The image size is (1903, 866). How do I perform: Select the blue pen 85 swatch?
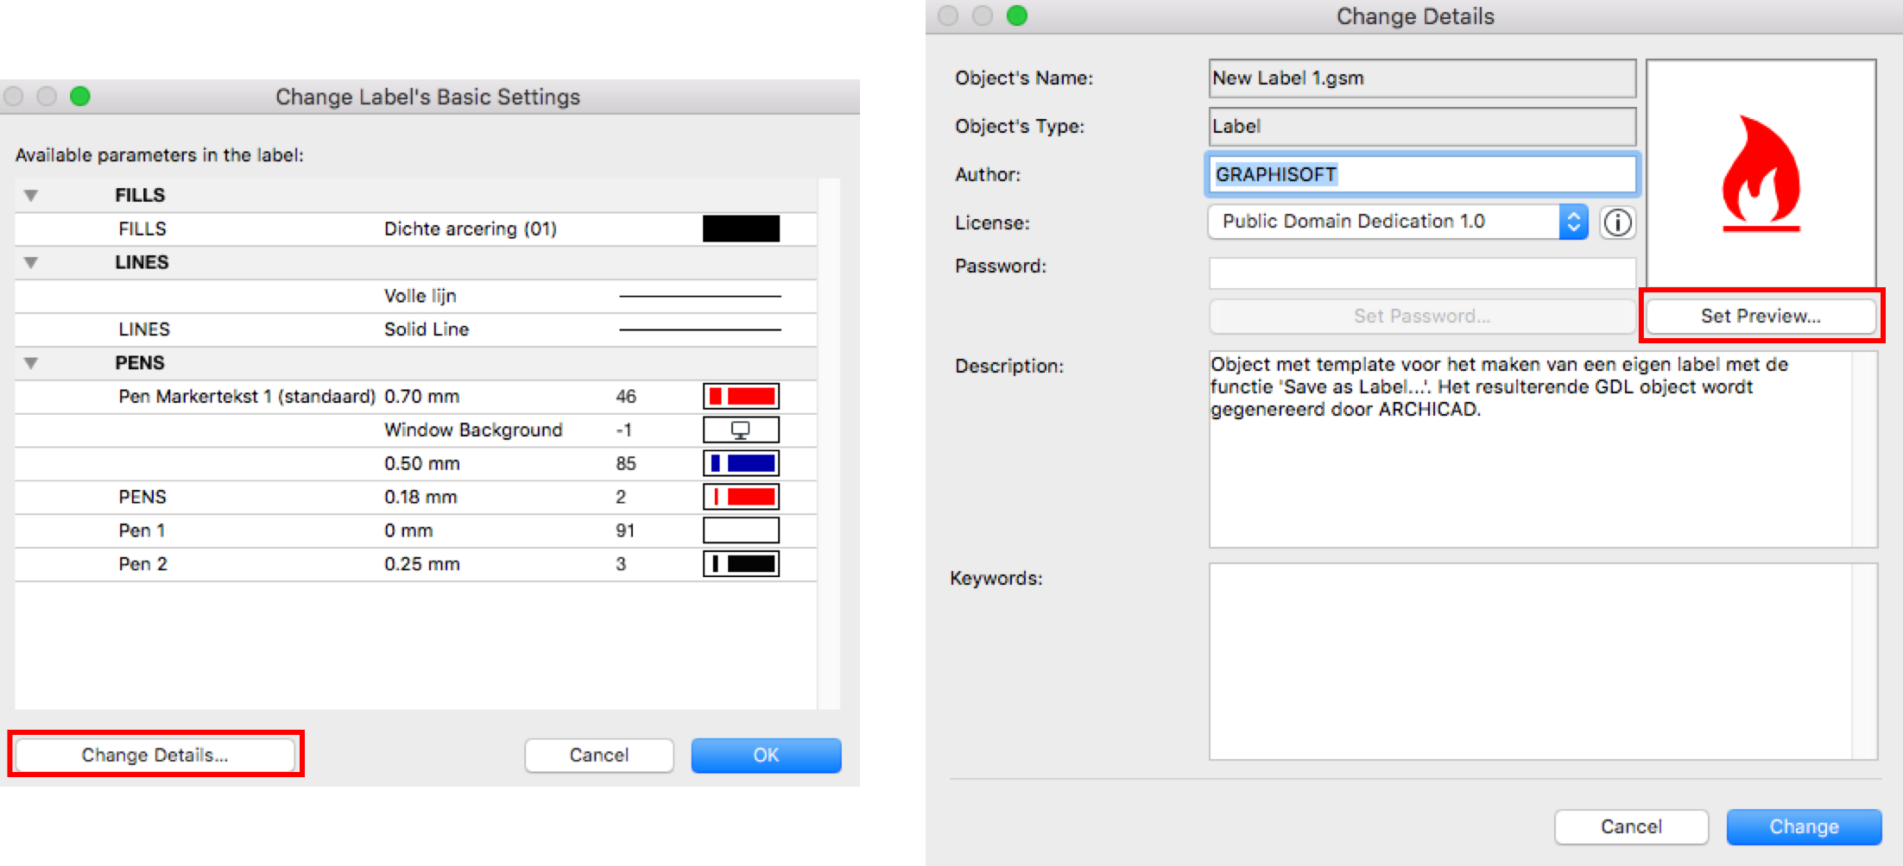tap(741, 463)
